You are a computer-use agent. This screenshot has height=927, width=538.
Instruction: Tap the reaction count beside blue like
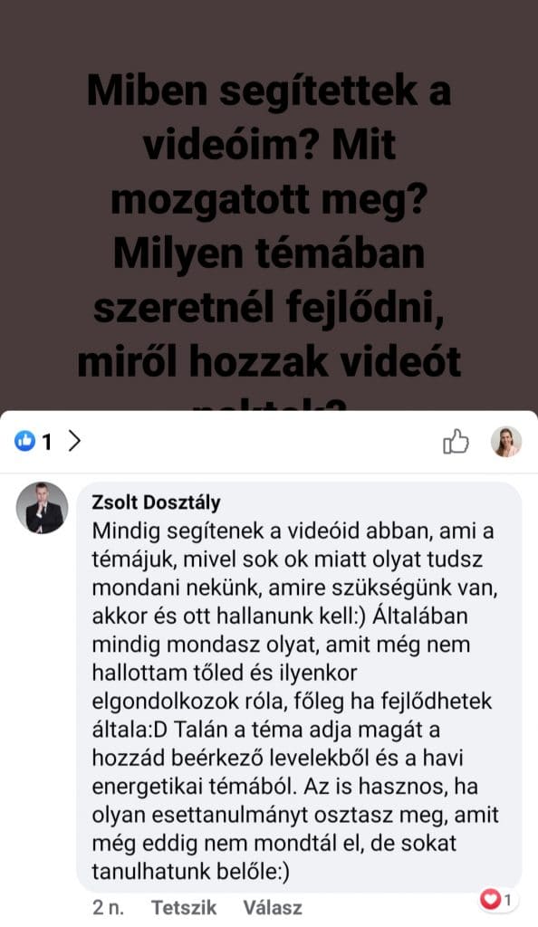click(x=47, y=442)
